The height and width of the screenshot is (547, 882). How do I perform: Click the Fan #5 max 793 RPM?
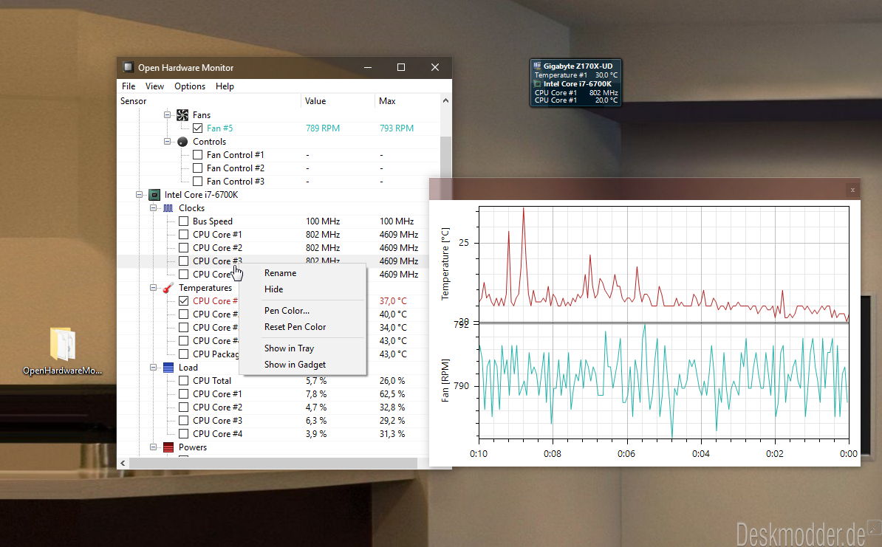pyautogui.click(x=397, y=128)
